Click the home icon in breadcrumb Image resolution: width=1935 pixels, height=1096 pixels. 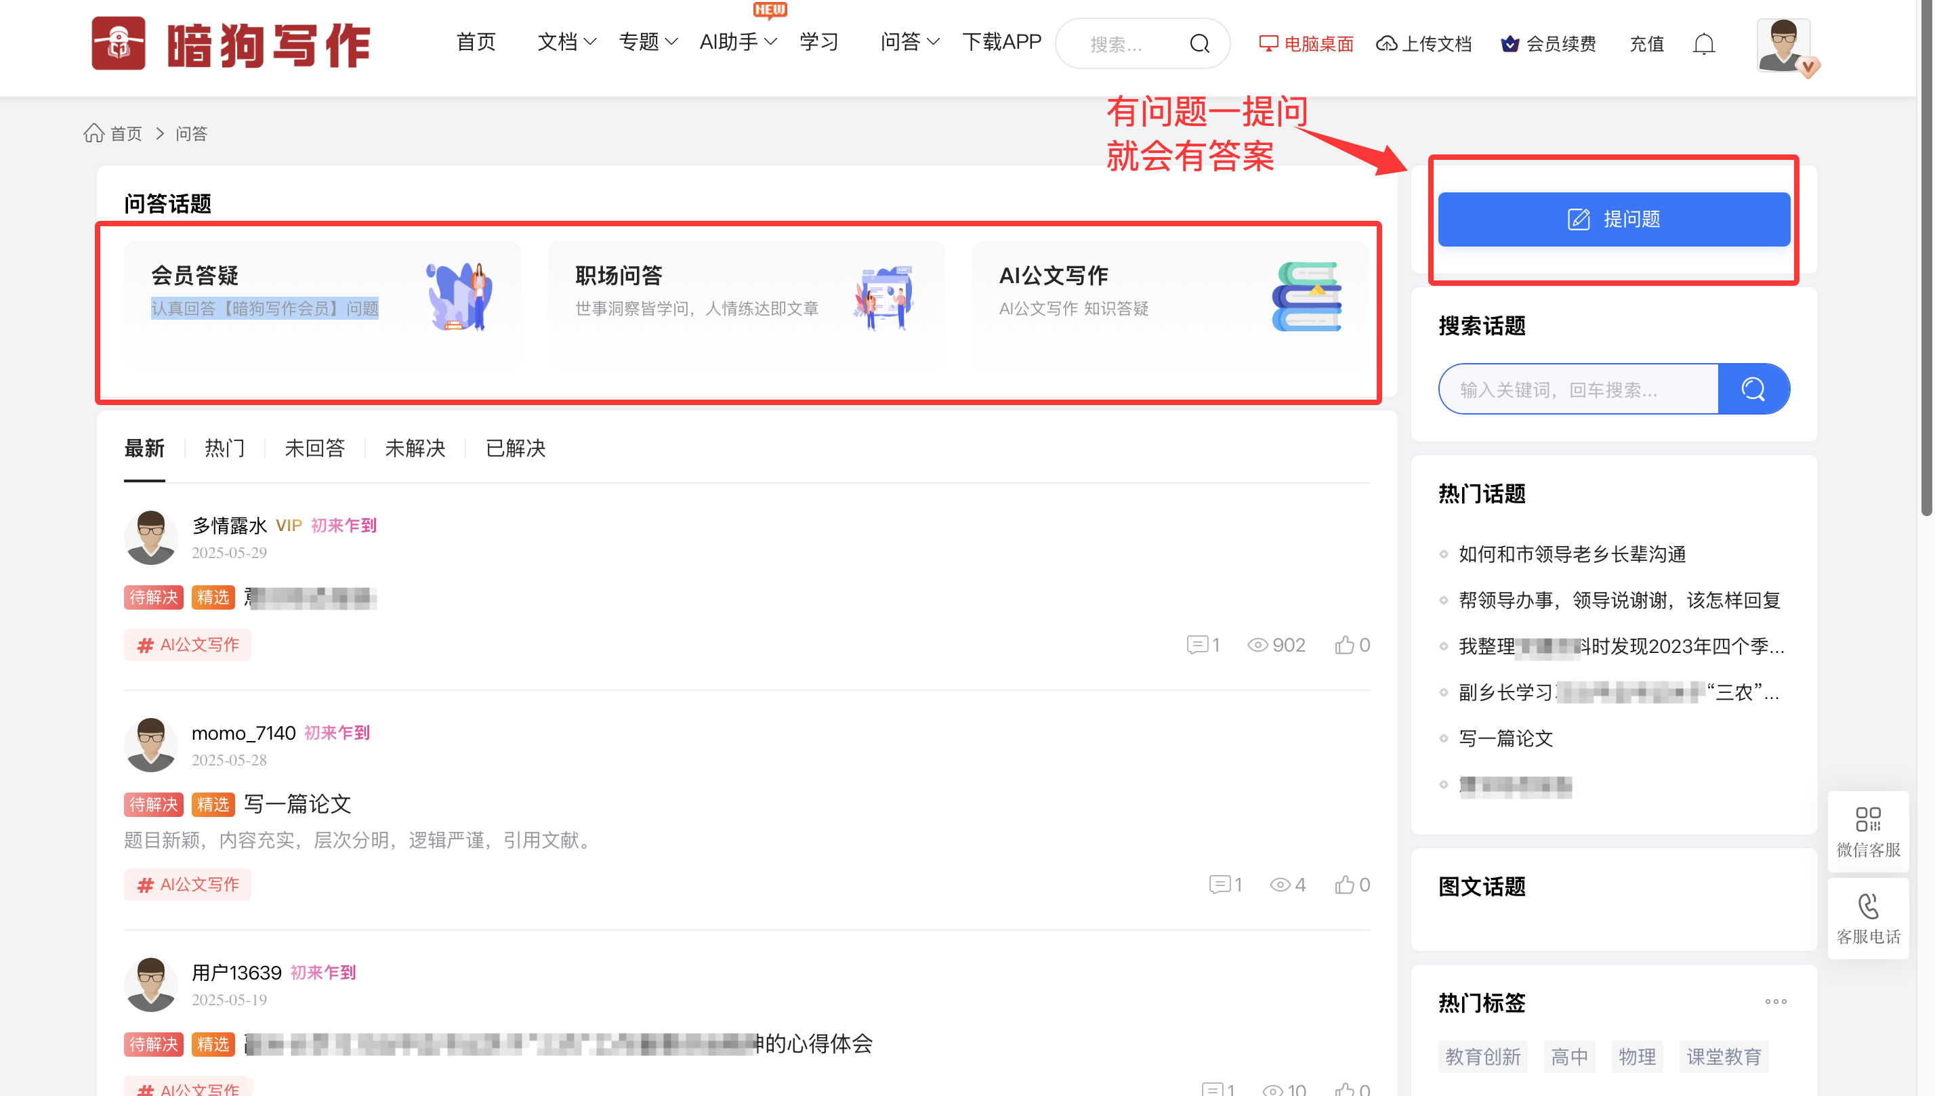[x=93, y=133]
